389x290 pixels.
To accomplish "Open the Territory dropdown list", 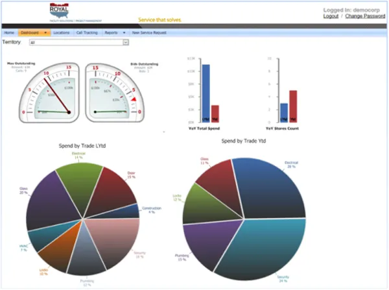I will click(125, 42).
